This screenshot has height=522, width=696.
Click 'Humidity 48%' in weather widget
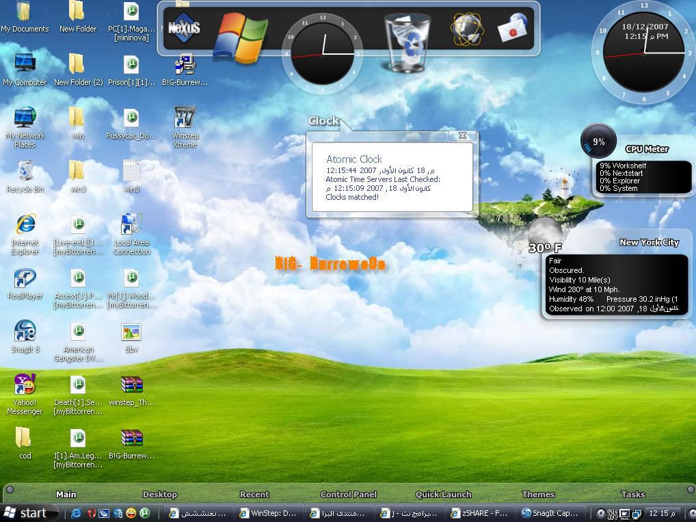click(x=571, y=299)
